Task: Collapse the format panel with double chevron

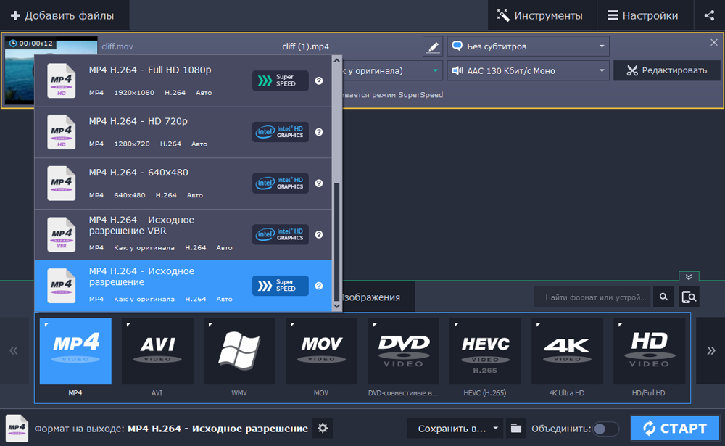Action: pos(689,277)
